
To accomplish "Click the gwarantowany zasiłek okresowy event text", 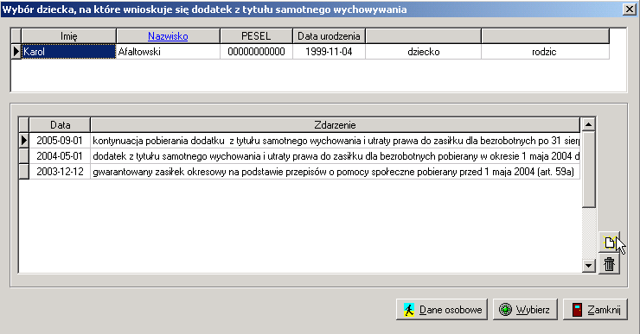I will (335, 172).
